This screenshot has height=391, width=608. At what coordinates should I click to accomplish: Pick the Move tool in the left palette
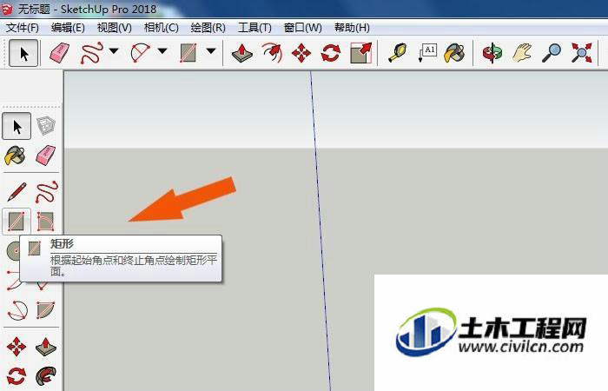pyautogui.click(x=17, y=347)
